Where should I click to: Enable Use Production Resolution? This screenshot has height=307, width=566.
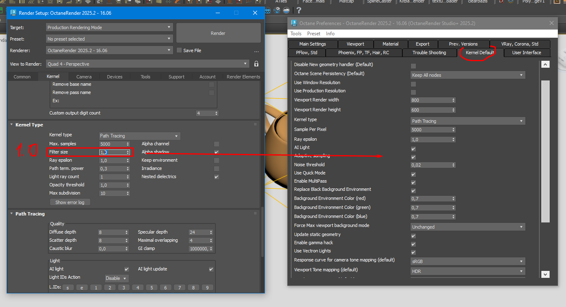coord(413,92)
